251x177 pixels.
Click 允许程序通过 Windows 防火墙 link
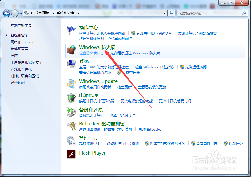135,53
